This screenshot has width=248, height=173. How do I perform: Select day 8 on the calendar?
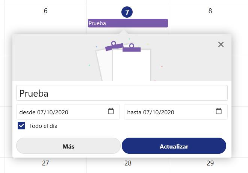pos(210,11)
